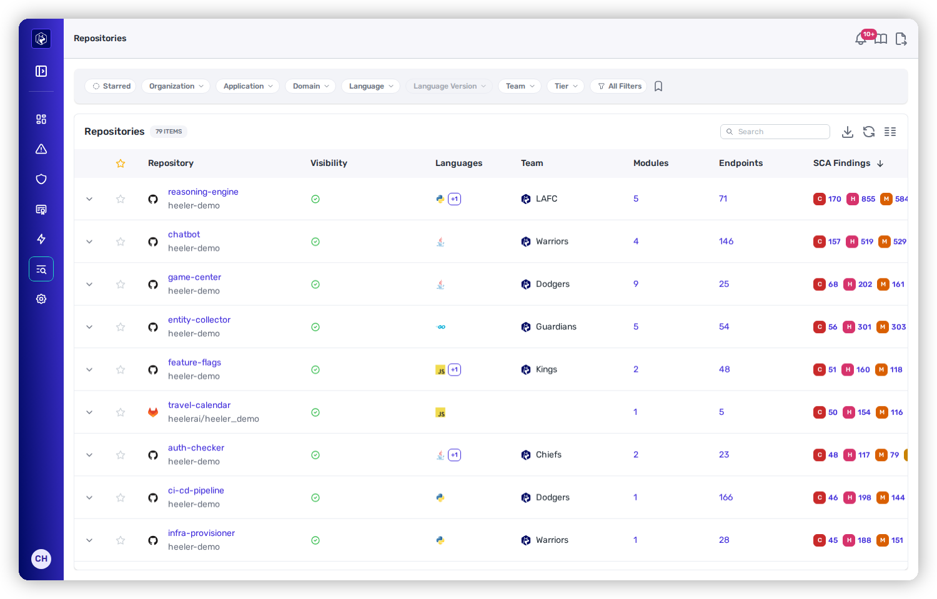Open the notifications bell

click(861, 39)
